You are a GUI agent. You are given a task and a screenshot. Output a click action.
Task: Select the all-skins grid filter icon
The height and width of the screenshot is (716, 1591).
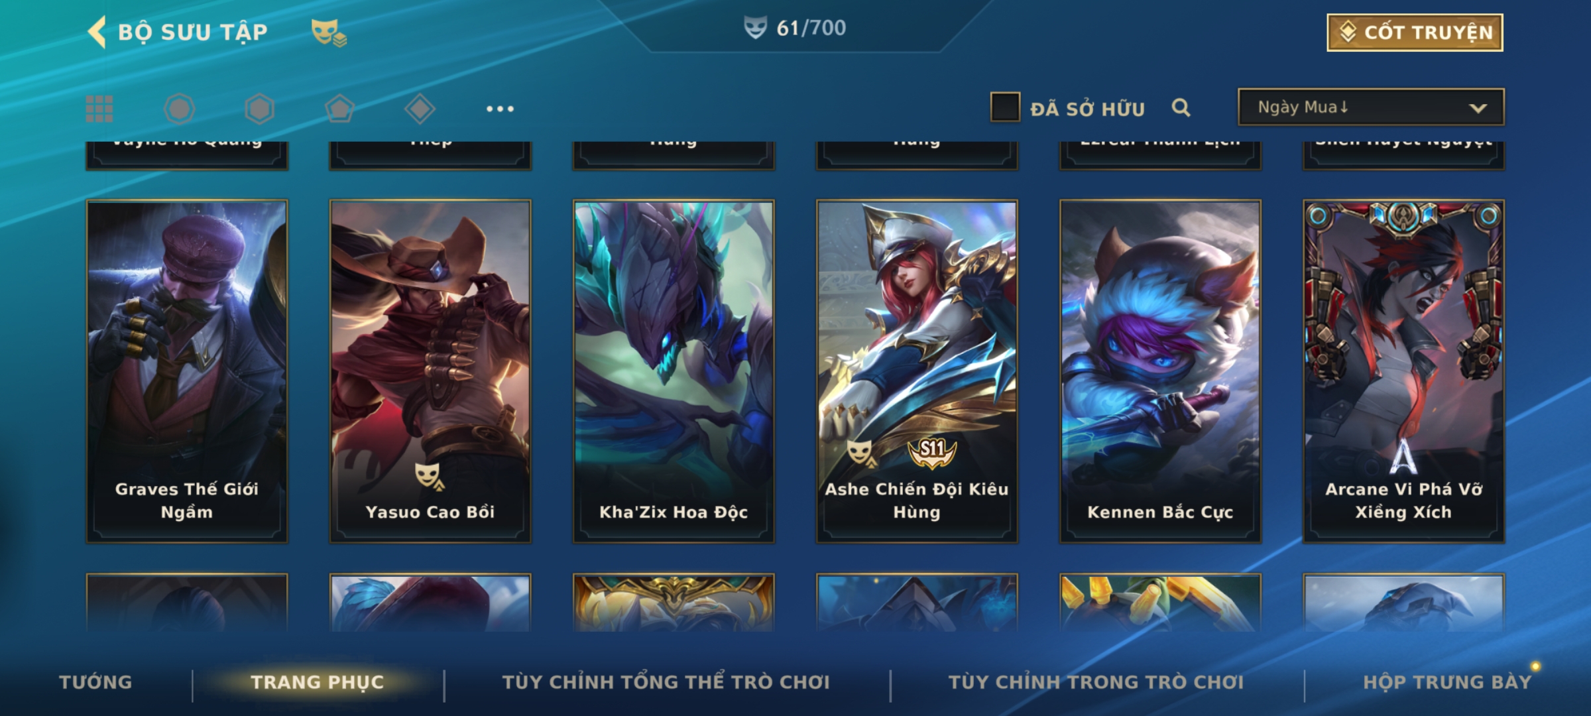(99, 109)
